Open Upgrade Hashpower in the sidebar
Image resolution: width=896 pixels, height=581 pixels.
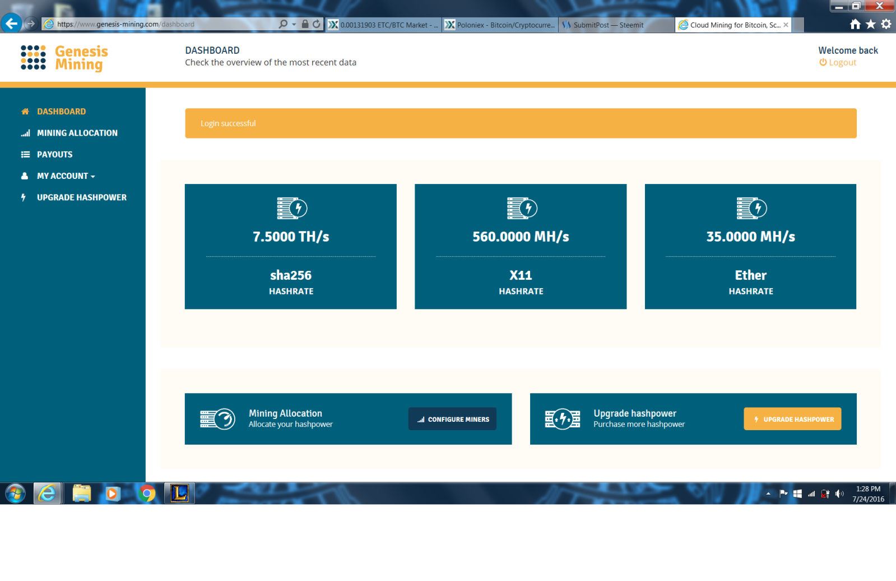click(82, 197)
